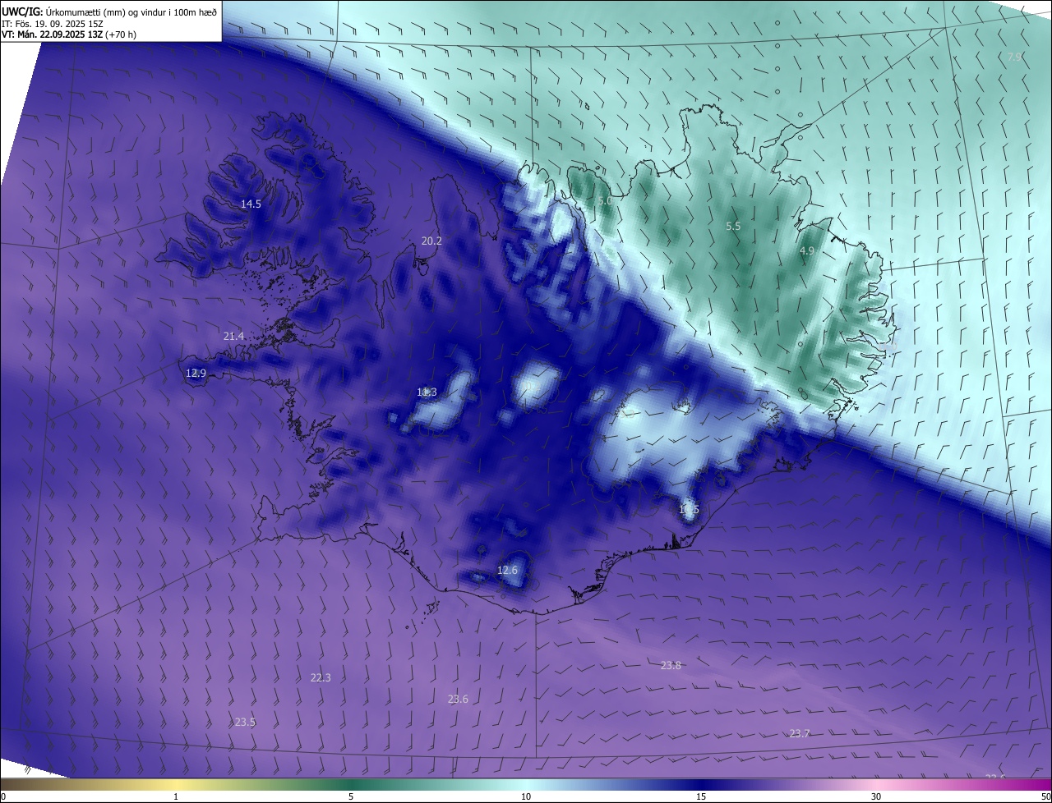The image size is (1052, 803).
Task: Click the 14.5 value over the Westfjords
Action: tap(251, 204)
